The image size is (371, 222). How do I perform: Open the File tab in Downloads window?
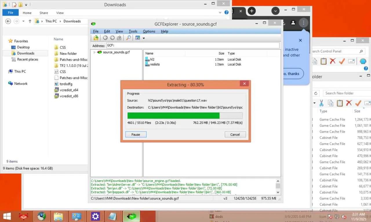pos(10,13)
